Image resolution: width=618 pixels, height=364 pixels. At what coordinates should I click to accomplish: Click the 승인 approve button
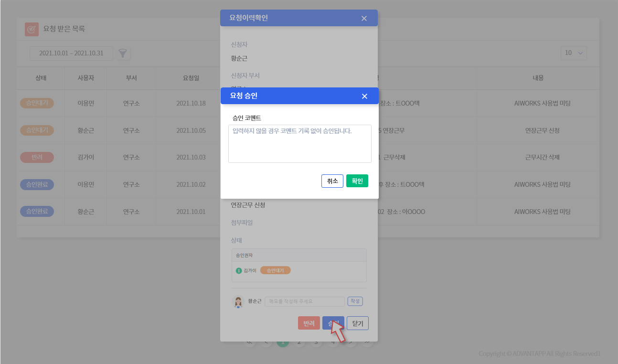[333, 323]
